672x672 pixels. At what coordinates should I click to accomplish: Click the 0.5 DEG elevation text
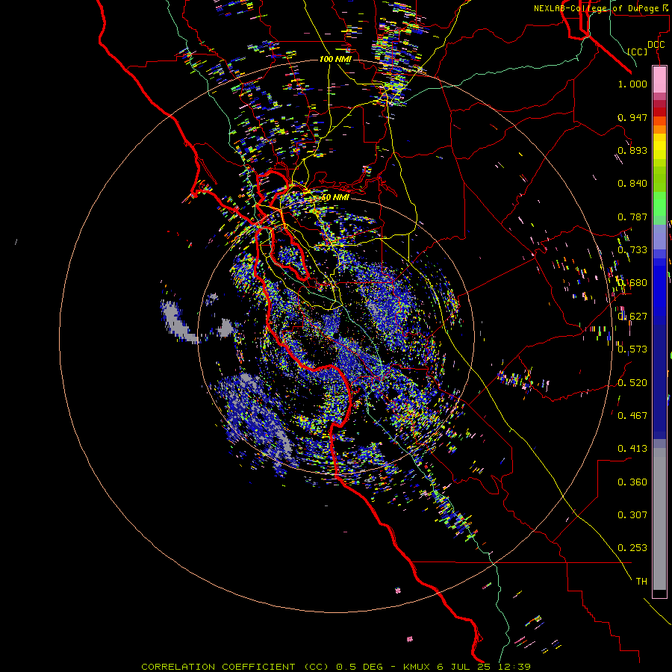click(x=361, y=667)
